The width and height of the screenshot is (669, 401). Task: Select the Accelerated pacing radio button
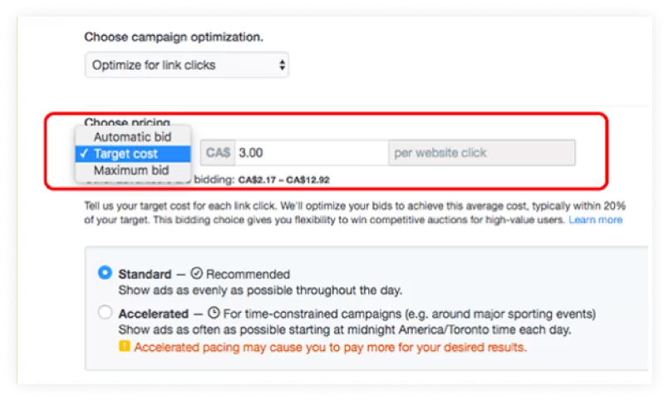[105, 313]
